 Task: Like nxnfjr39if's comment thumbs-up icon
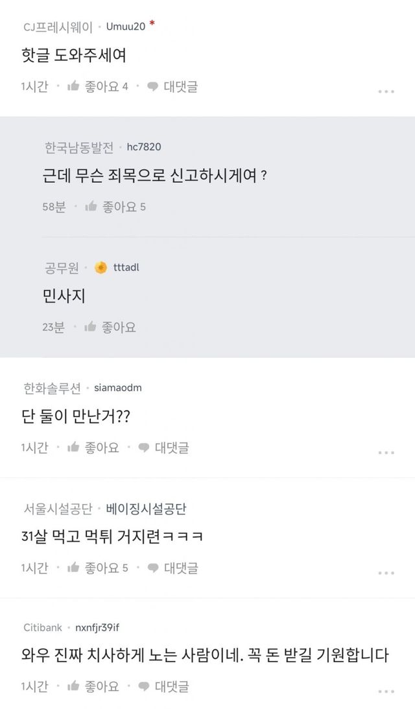[x=73, y=686]
